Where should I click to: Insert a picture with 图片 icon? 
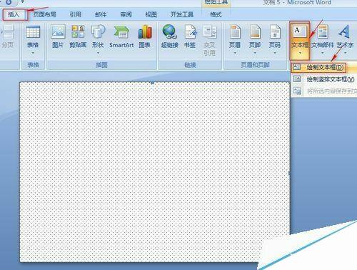tap(58, 31)
